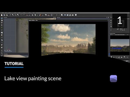Viewport: 130px width, 97px height.
Task: Click the camera preview thumbnail
Action: tap(120, 46)
